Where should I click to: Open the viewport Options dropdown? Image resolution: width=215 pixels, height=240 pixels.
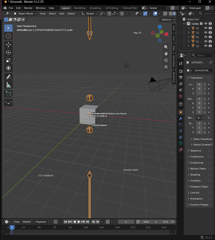coord(168,19)
